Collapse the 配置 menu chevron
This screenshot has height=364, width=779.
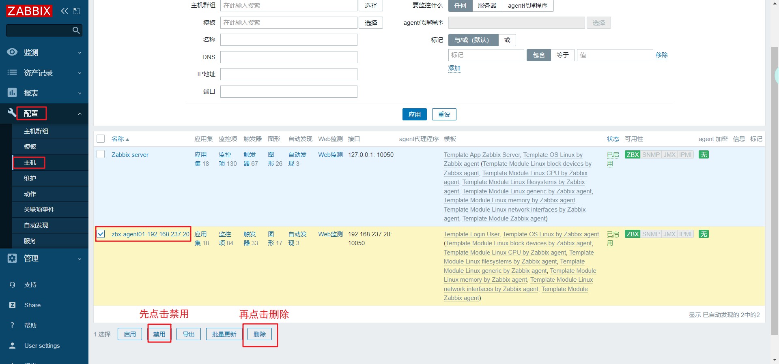(80, 114)
